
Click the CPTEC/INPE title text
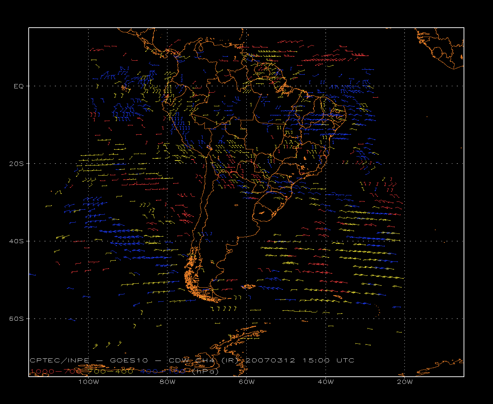60,360
